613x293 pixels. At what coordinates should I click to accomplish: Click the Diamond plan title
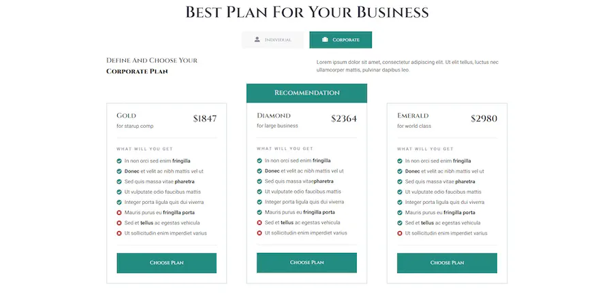point(274,116)
